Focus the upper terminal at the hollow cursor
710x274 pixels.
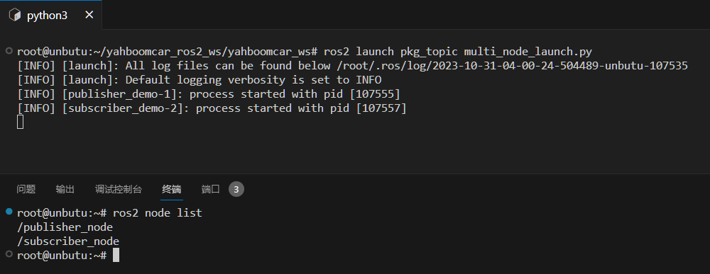click(20, 122)
